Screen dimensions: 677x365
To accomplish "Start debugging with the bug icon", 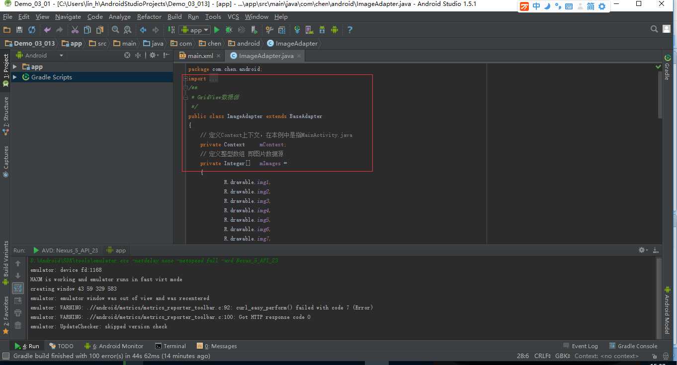I will (229, 30).
